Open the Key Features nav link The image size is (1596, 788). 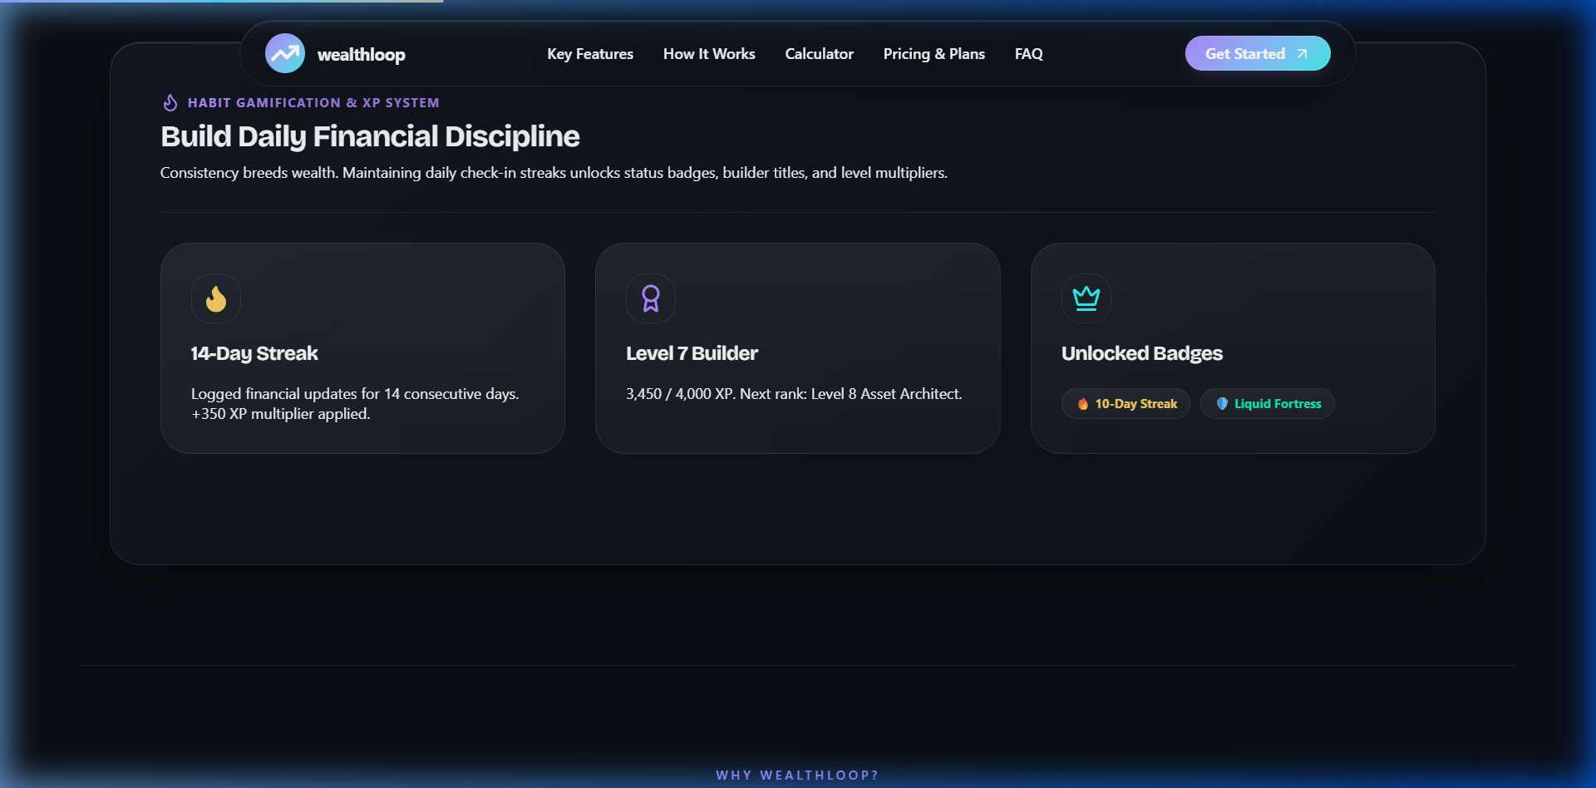click(x=590, y=54)
